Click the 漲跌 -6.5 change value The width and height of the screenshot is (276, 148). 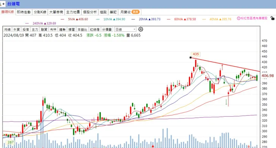point(94,35)
